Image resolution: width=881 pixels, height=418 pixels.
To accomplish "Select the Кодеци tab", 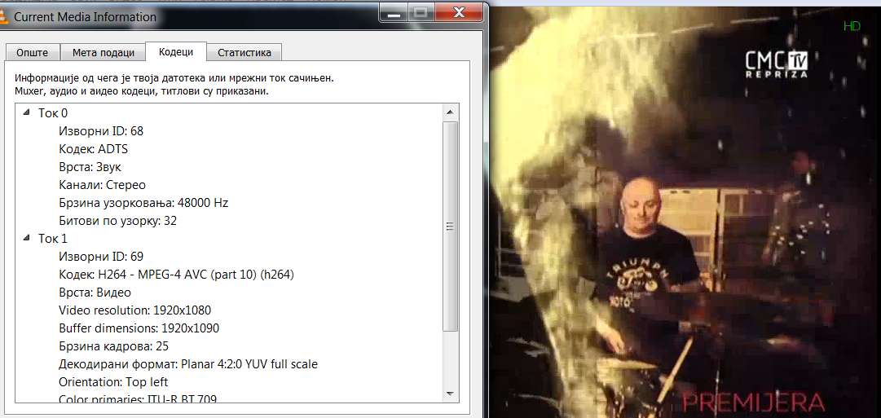I will coord(176,52).
